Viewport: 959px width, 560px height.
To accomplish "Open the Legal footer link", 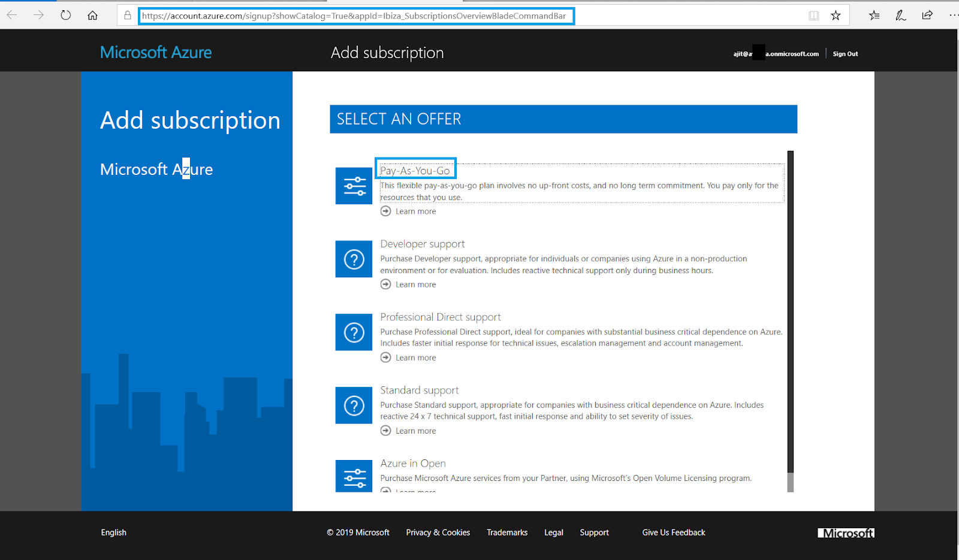I will tap(553, 532).
